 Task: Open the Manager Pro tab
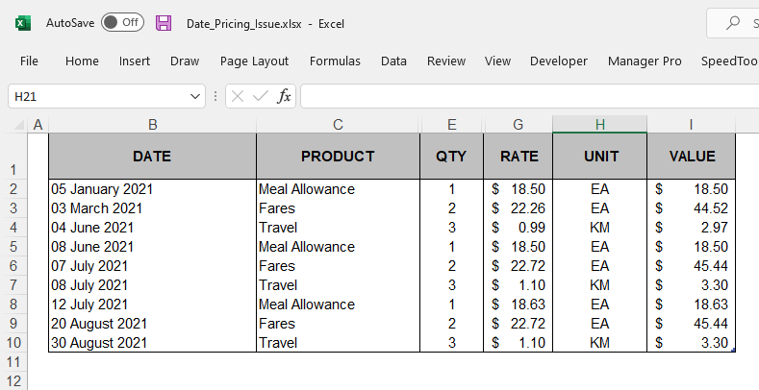pos(645,61)
